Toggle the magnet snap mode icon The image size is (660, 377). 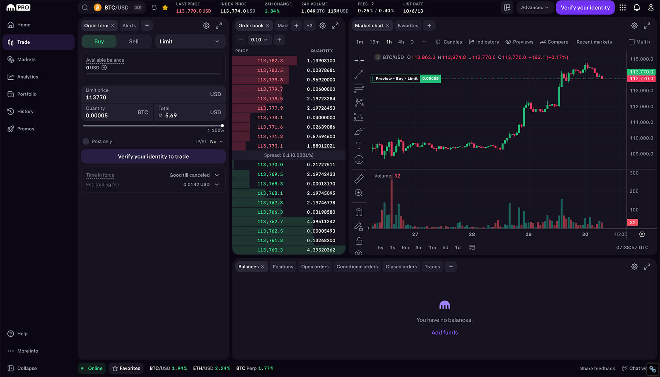(x=359, y=212)
